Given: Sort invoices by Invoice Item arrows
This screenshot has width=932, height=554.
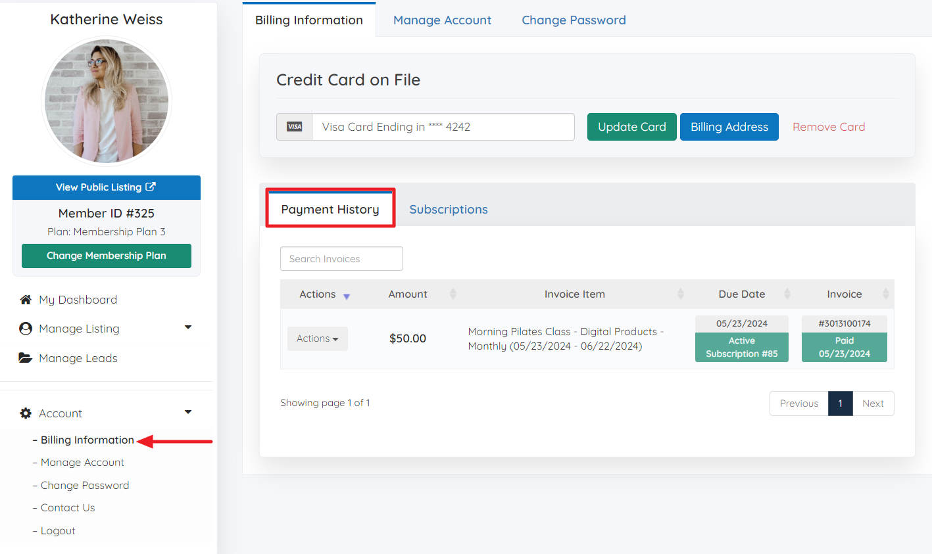Looking at the screenshot, I should pyautogui.click(x=680, y=294).
